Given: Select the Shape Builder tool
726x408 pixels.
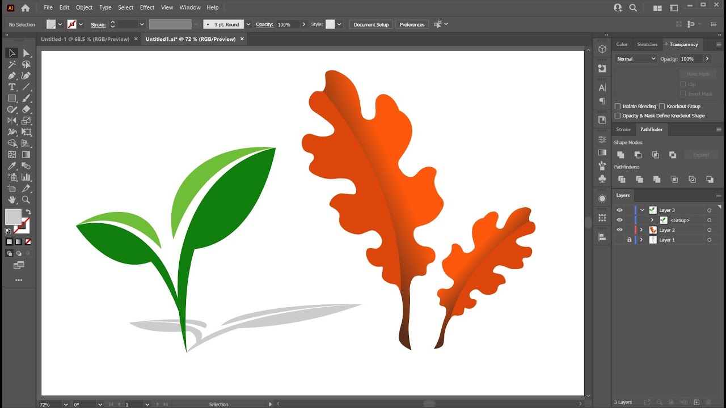Looking at the screenshot, I should (11, 143).
